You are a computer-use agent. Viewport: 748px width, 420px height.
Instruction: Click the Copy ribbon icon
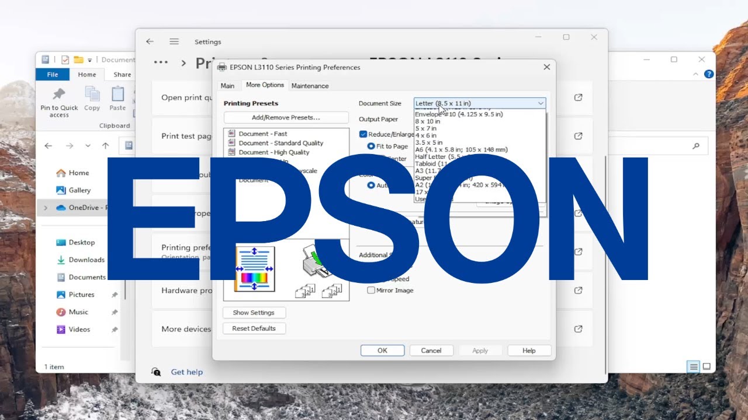tap(92, 94)
